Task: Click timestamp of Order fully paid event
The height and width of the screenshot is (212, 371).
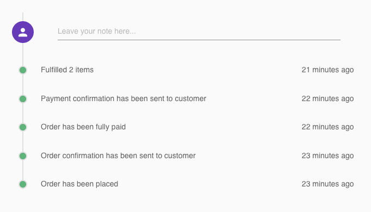Action: click(327, 127)
